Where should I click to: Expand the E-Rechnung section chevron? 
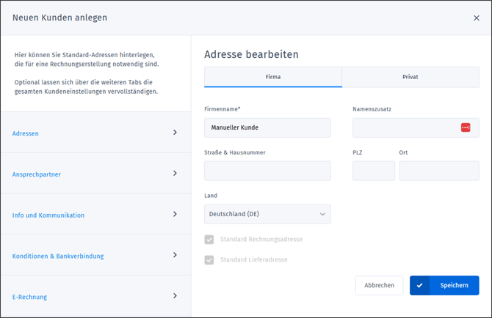coord(175,296)
